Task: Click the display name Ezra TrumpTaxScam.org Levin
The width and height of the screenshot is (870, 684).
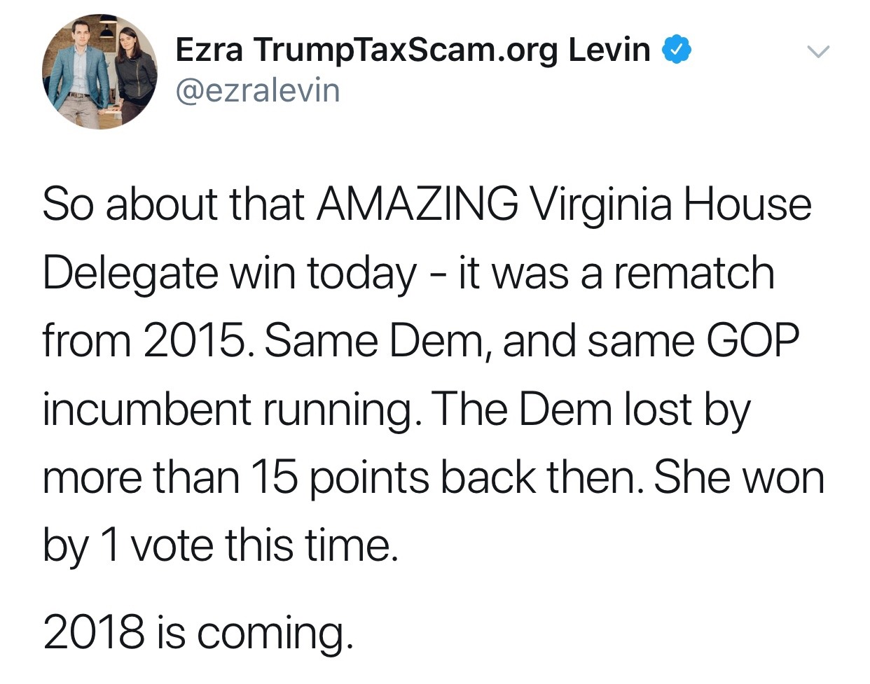Action: [x=413, y=50]
